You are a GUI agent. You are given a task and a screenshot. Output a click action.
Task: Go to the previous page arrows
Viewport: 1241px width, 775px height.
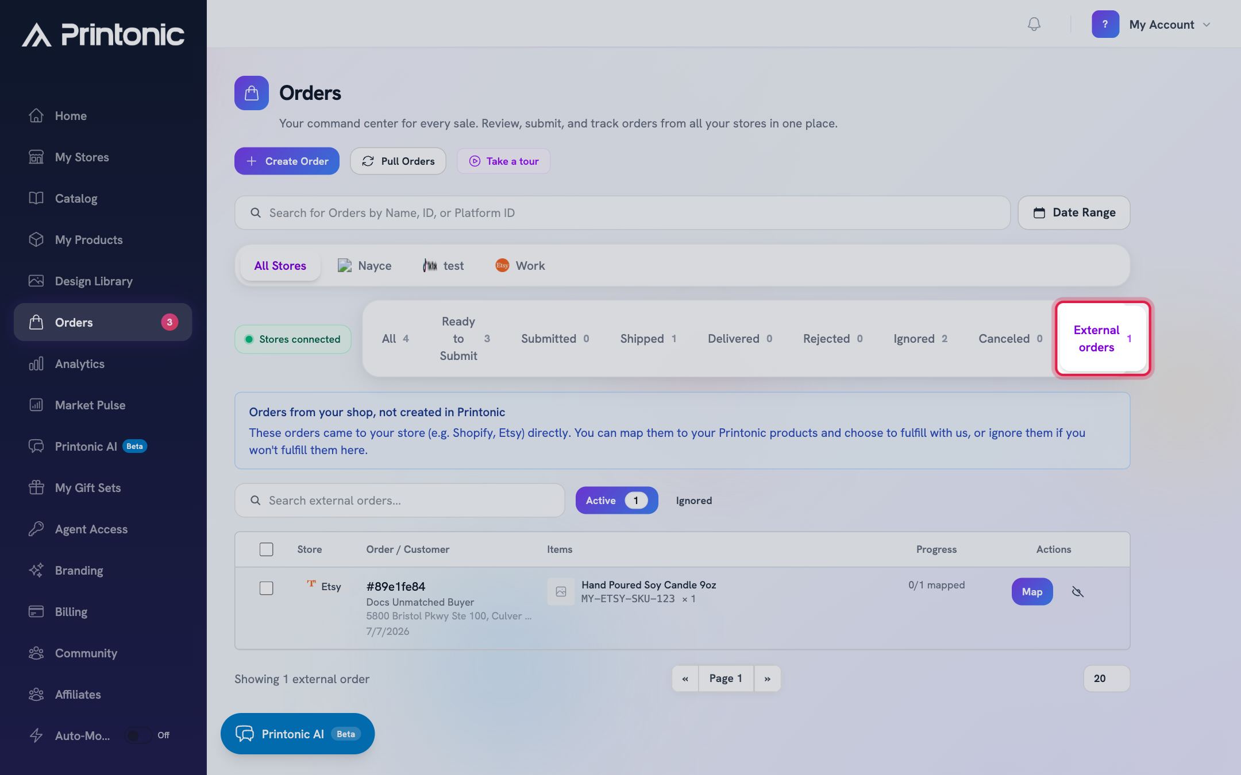685,679
